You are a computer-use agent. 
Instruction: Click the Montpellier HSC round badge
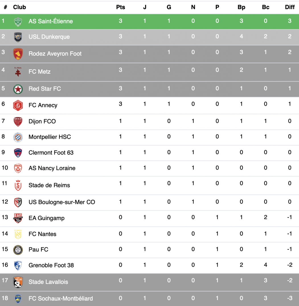[18, 137]
